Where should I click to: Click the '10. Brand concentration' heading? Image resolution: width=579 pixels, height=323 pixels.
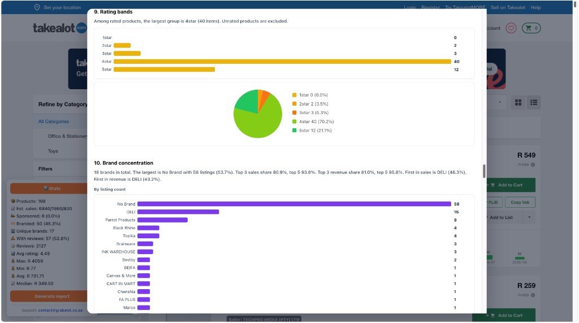(123, 163)
